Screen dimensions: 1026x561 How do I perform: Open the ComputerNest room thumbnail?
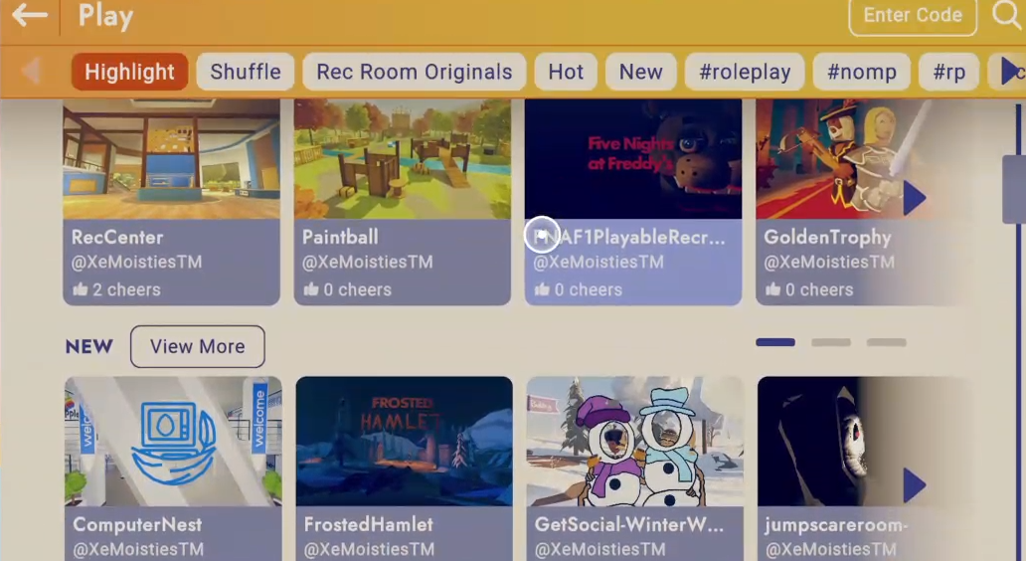[173, 442]
